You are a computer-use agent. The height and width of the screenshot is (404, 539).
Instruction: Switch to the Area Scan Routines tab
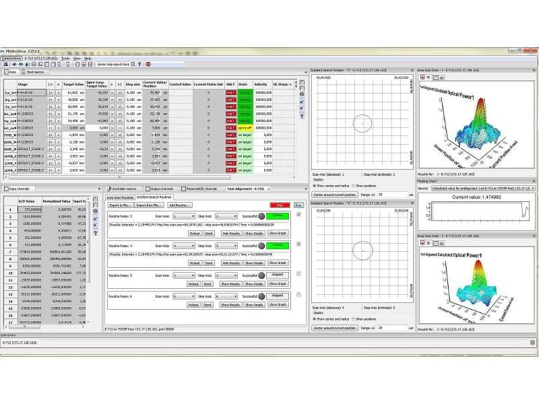(x=119, y=197)
